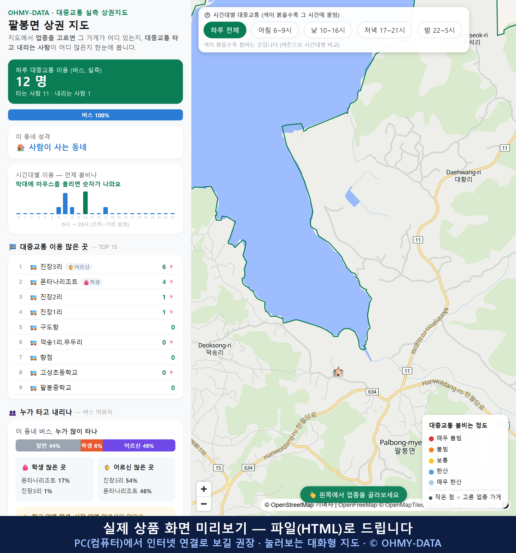
Task: Click the 13시 bar in hourly chart
Action: point(105,211)
